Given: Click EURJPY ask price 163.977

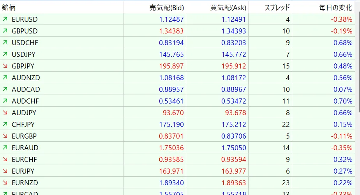Looking at the screenshot, I should click(233, 171).
